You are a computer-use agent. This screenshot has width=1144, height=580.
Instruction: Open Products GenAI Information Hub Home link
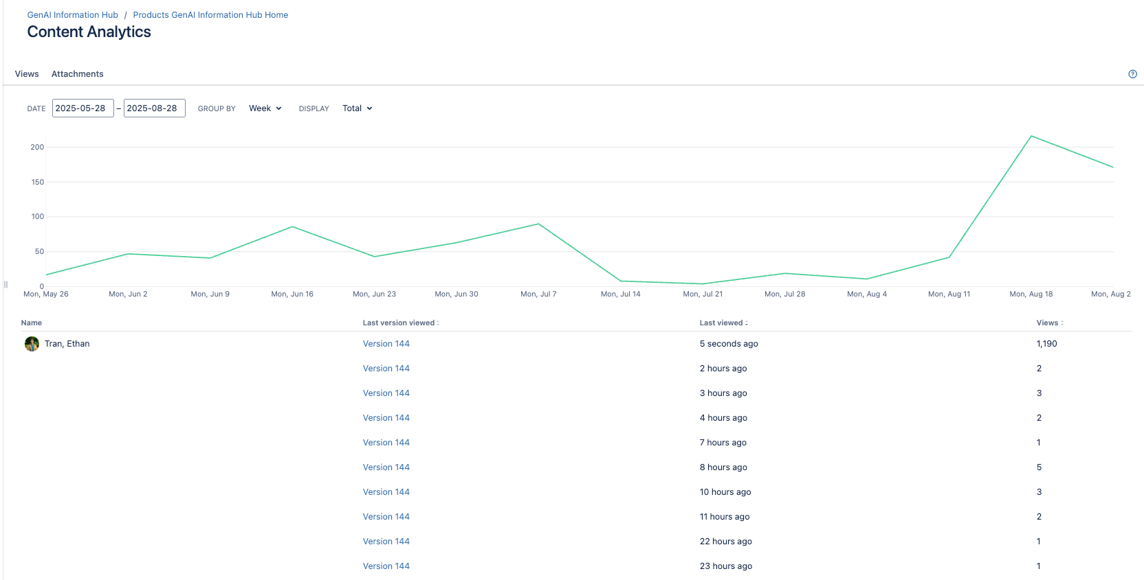pyautogui.click(x=210, y=15)
